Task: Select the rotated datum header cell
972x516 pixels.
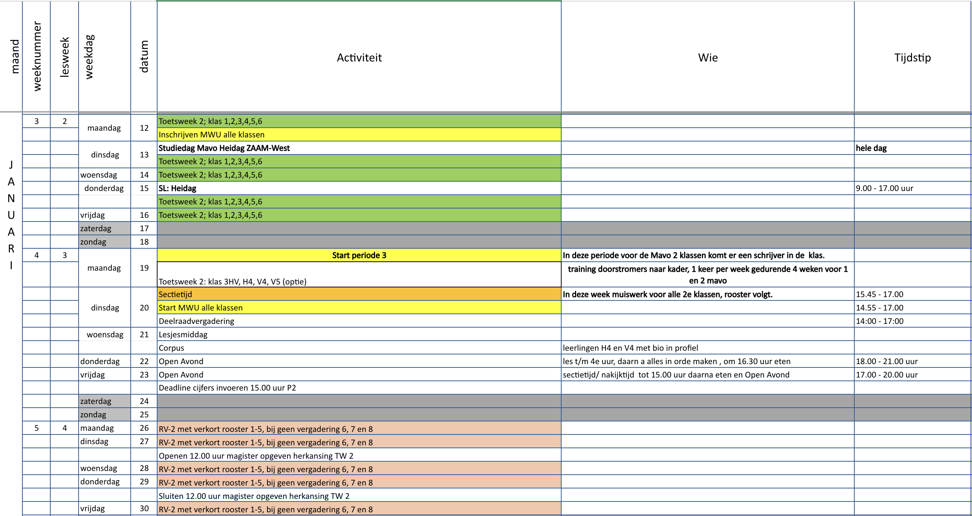Action: click(x=144, y=57)
